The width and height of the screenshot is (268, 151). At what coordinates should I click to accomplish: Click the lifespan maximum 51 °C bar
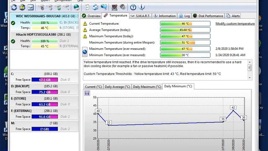pyautogui.click(x=185, y=42)
